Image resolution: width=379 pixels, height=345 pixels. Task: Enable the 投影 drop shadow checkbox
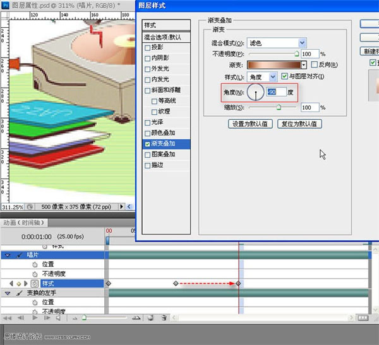pos(148,47)
